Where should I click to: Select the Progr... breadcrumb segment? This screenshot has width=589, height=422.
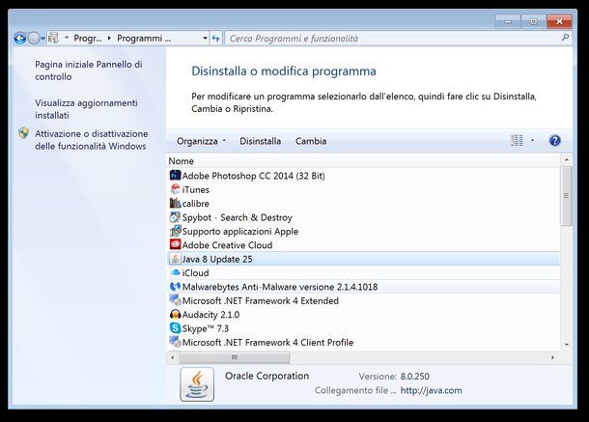[x=88, y=39]
